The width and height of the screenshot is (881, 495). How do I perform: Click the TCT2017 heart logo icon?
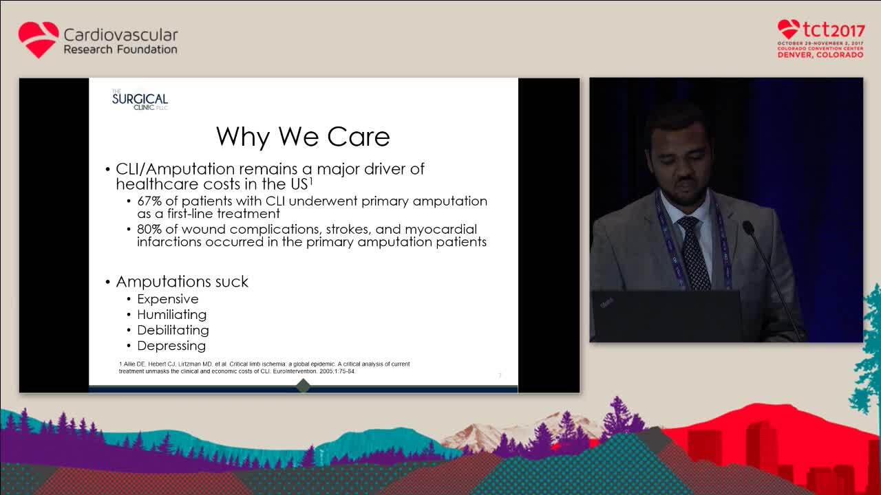click(x=789, y=30)
